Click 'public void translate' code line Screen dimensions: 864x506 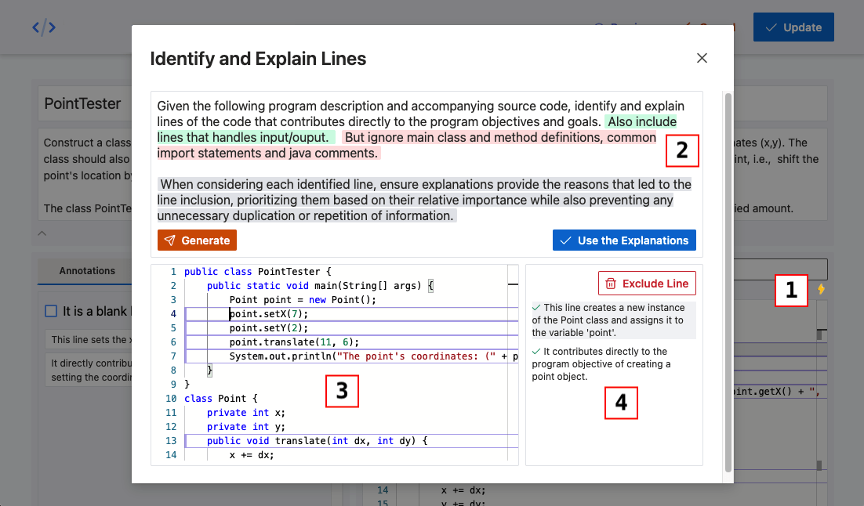point(317,440)
